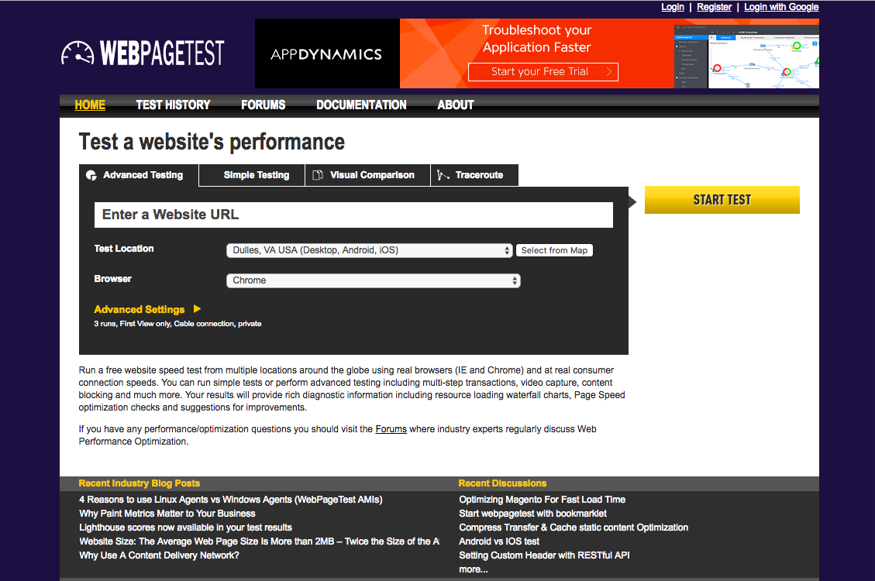The image size is (875, 581).
Task: Open the Browser dropdown showing Chrome
Action: [374, 280]
